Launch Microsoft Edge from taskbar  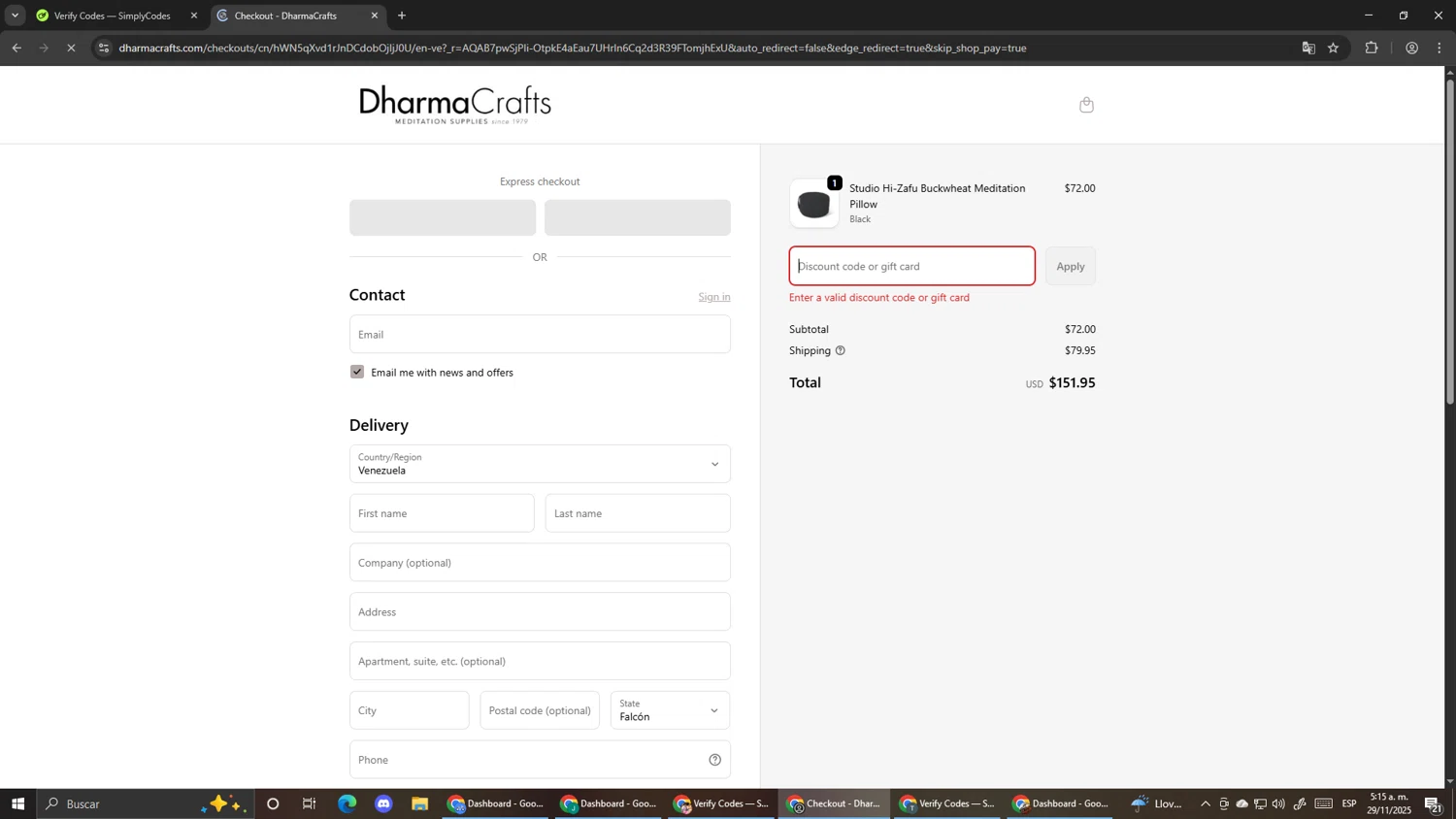(x=347, y=803)
